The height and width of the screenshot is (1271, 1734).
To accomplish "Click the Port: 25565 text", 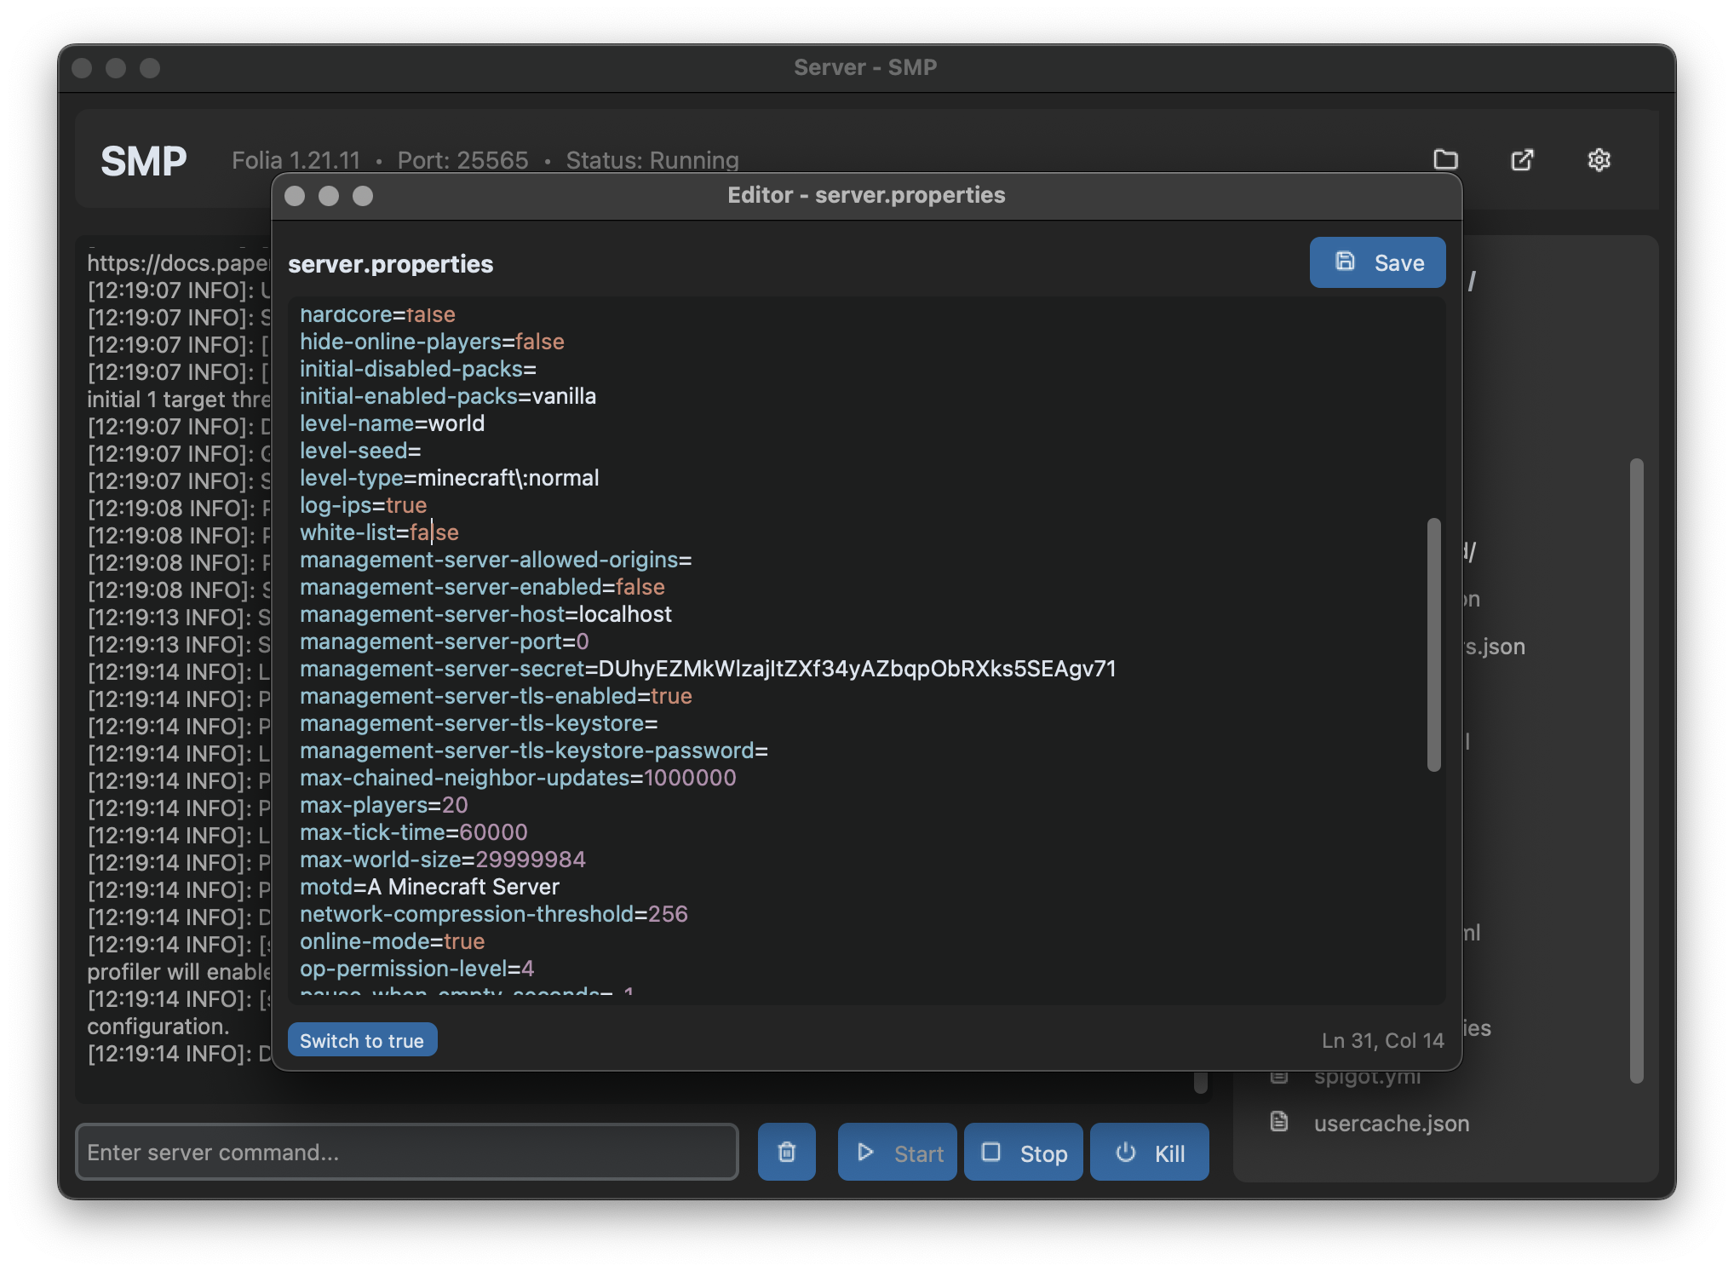I will pos(462,160).
